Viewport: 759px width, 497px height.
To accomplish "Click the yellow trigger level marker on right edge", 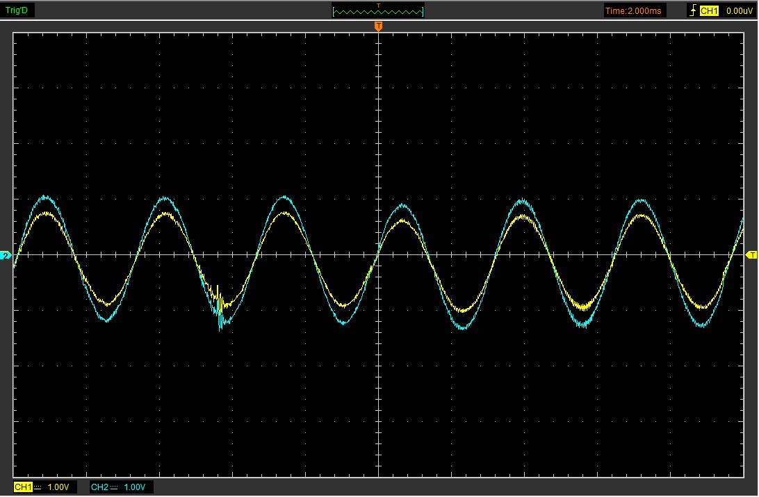I will [x=751, y=256].
